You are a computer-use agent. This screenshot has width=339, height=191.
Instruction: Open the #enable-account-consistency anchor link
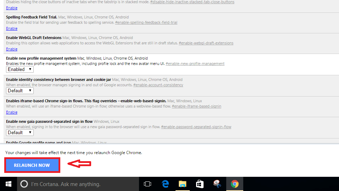pyautogui.click(x=158, y=85)
